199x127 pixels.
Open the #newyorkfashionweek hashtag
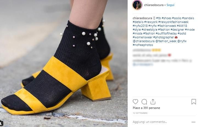click(173, 22)
